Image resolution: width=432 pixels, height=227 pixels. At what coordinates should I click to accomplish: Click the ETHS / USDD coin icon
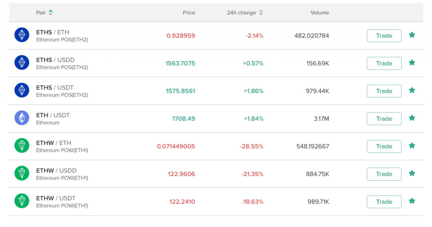click(22, 62)
